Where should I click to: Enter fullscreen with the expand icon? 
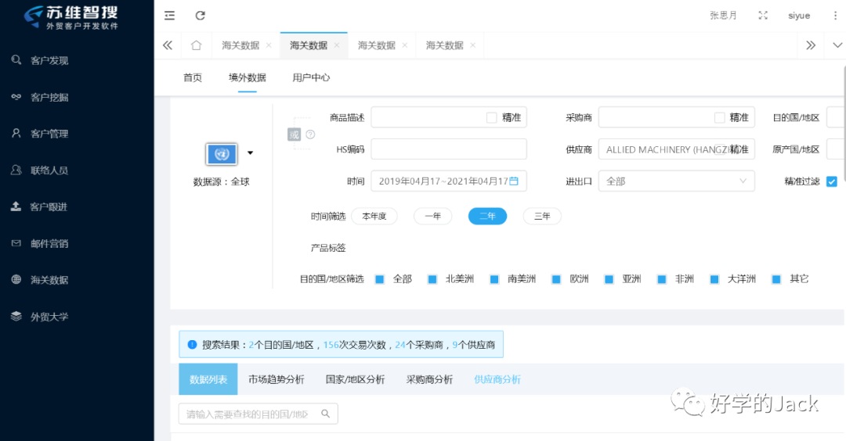coord(763,16)
